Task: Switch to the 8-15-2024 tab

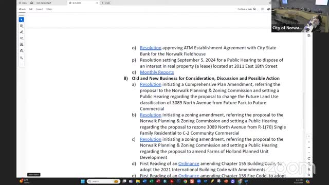Action: click(x=83, y=3)
